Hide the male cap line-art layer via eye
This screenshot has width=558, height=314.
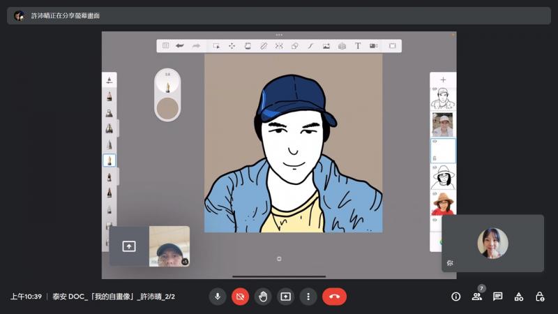click(x=435, y=89)
